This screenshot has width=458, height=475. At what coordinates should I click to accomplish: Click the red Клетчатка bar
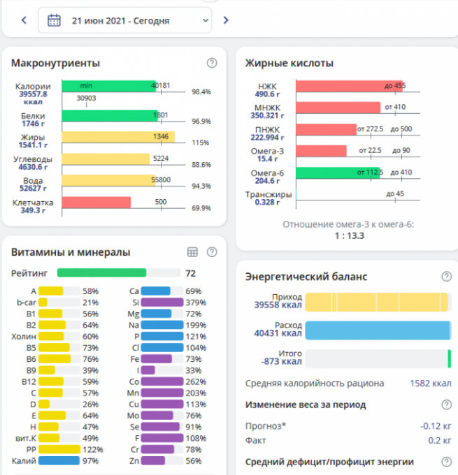click(96, 203)
